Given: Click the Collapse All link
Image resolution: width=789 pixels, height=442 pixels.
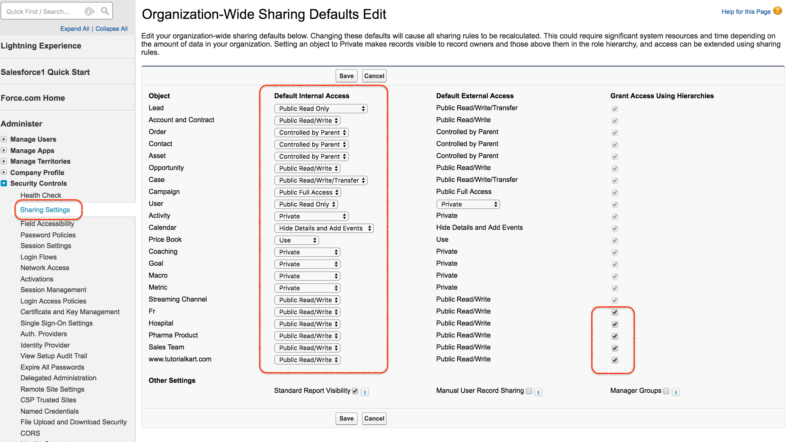Looking at the screenshot, I should 111,29.
